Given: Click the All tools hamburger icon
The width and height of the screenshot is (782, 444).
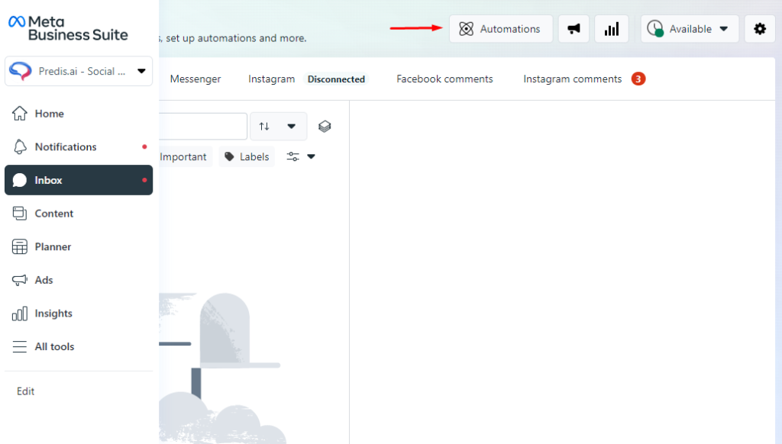Looking at the screenshot, I should click(19, 346).
